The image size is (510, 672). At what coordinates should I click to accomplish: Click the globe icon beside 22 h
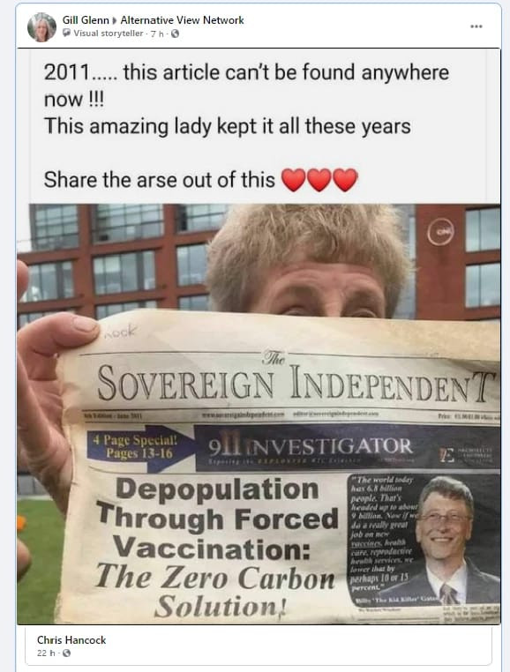[x=66, y=653]
